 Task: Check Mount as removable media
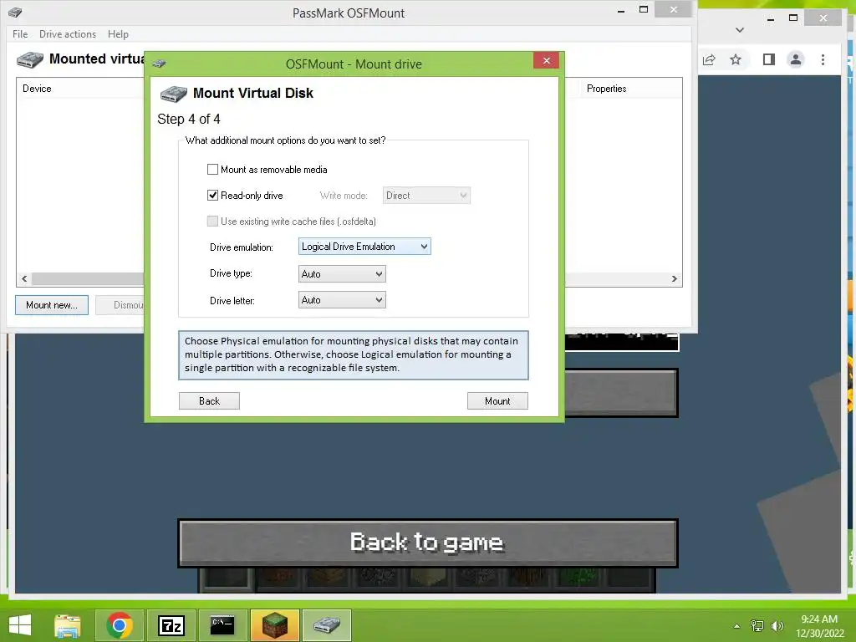[213, 170]
